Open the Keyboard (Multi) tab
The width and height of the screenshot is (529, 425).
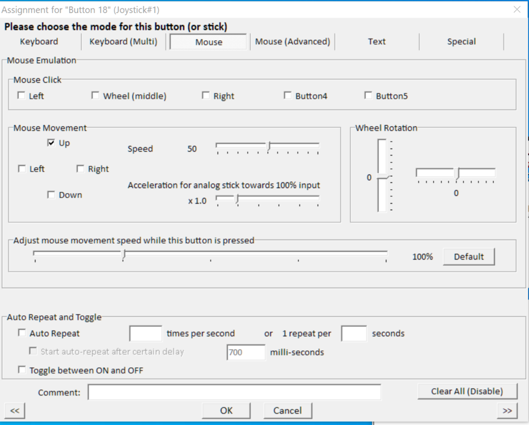[123, 41]
